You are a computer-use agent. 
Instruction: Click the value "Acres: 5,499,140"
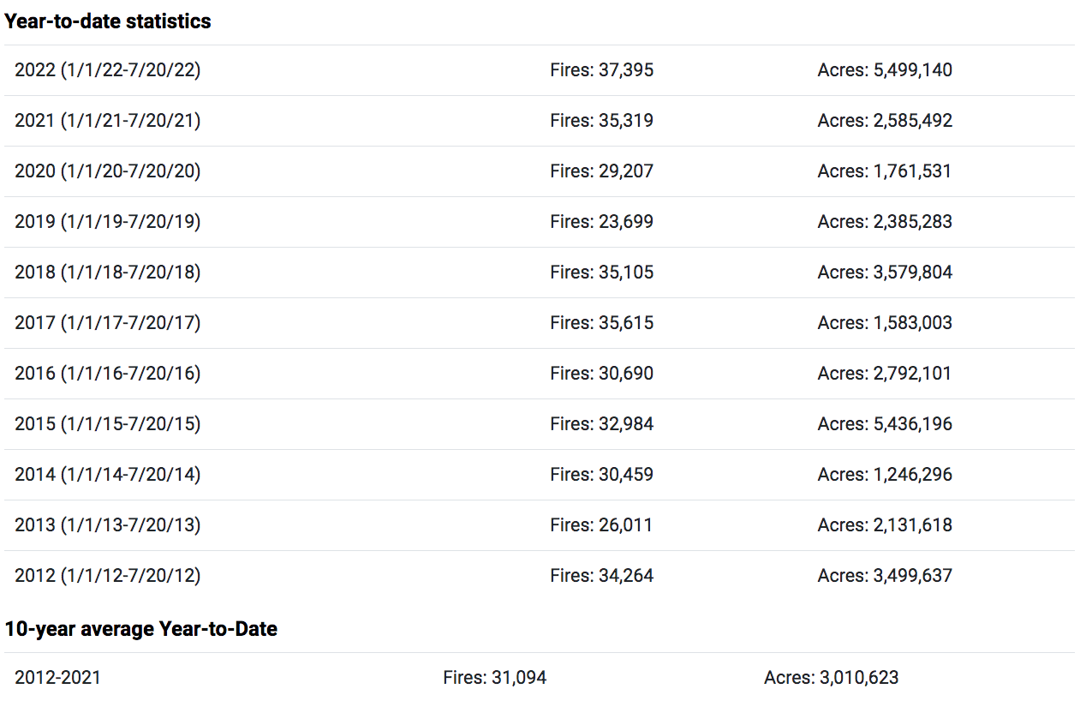coord(885,70)
